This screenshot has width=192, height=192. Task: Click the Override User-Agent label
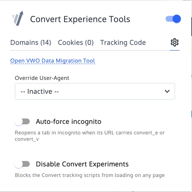42,78
